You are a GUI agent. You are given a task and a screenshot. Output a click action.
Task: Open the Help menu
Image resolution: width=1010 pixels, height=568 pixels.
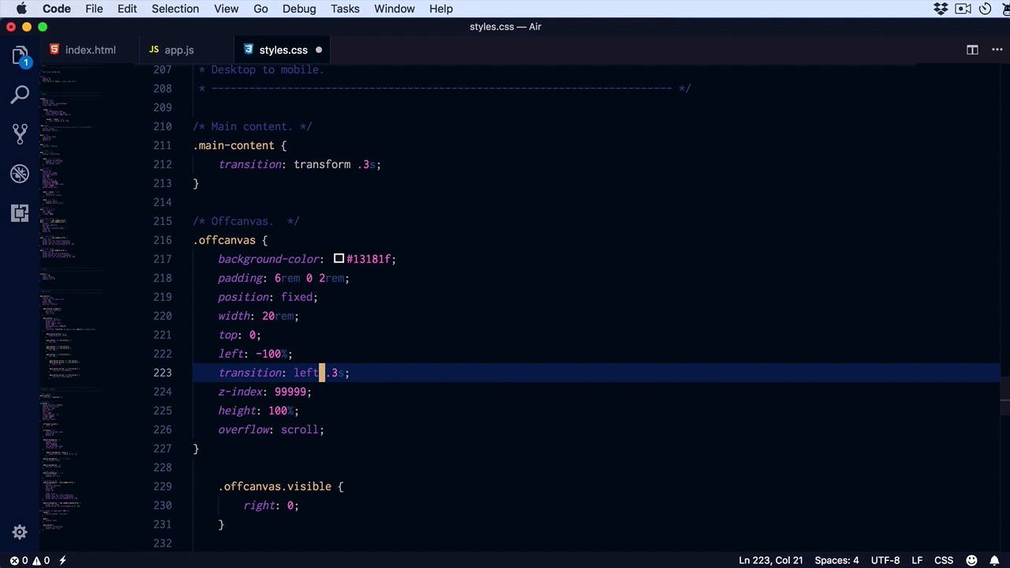[441, 9]
